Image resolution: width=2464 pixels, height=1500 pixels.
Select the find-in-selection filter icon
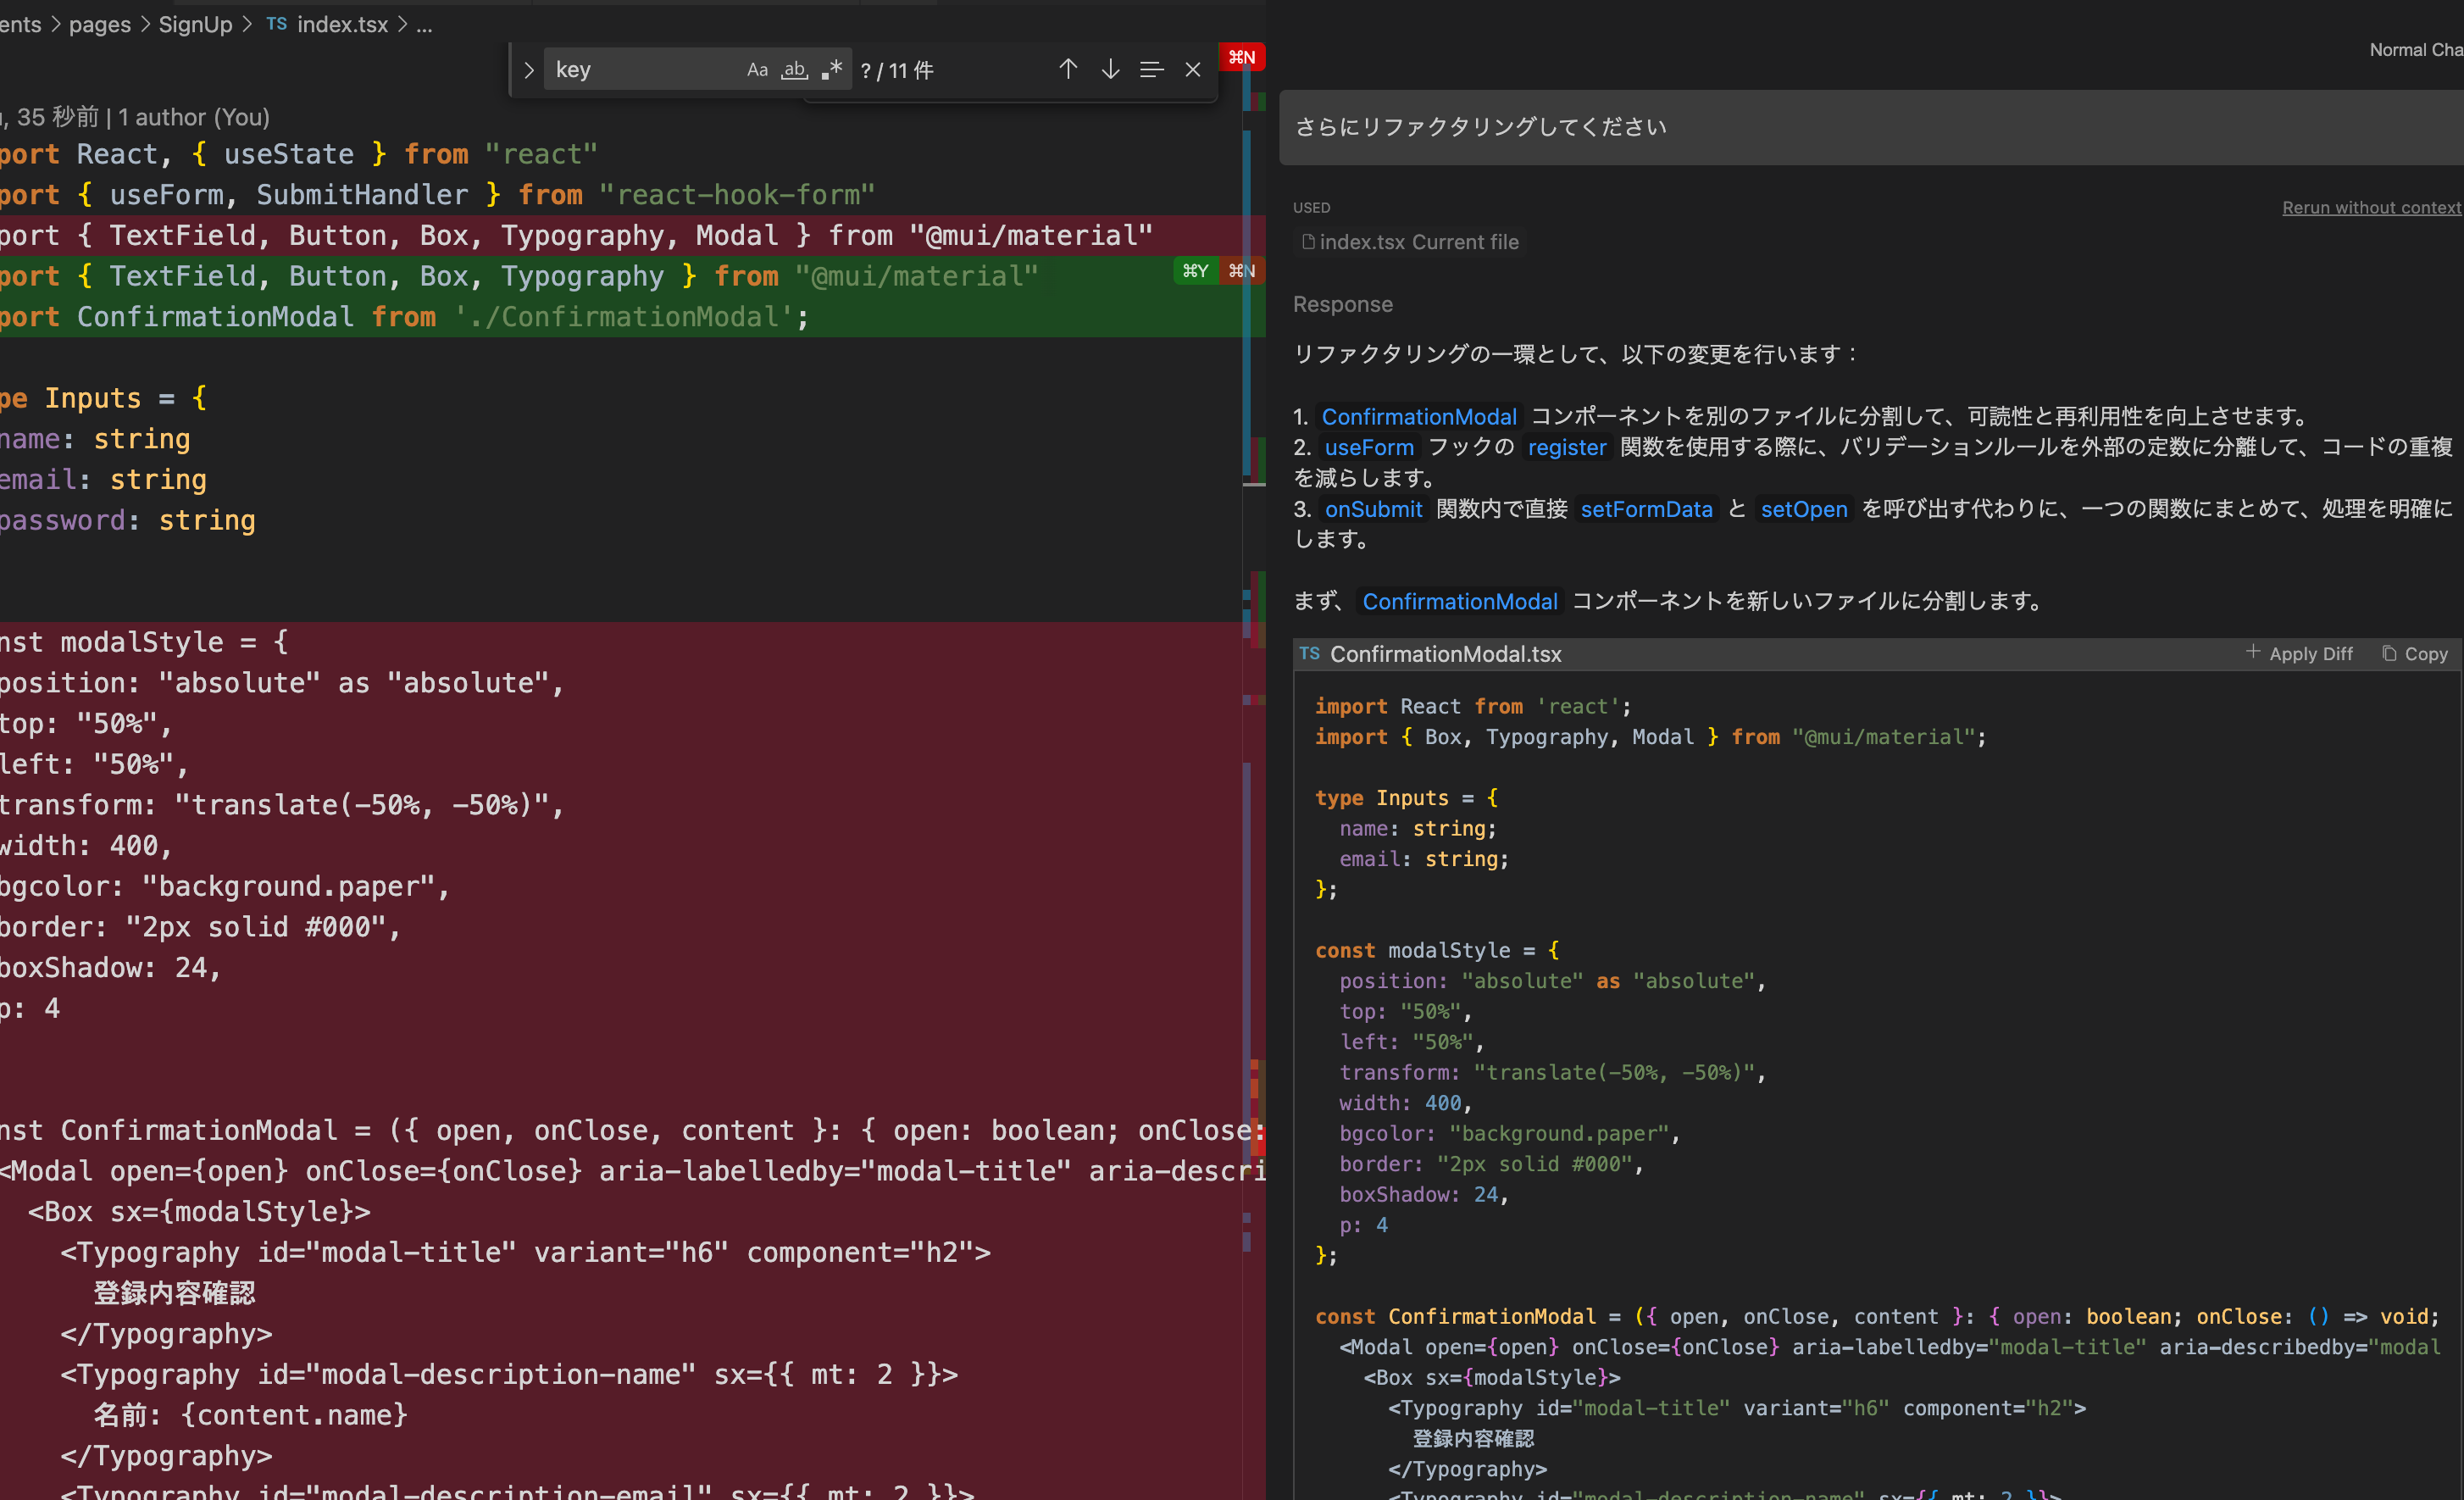click(x=1151, y=68)
